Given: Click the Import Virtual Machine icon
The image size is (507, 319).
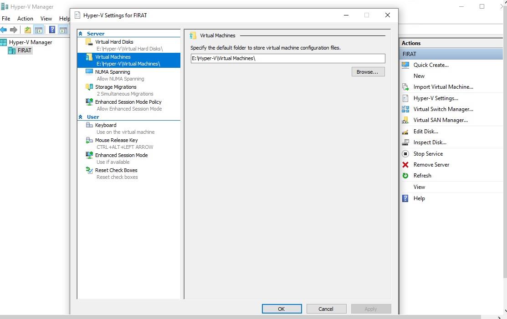Looking at the screenshot, I should (x=405, y=87).
